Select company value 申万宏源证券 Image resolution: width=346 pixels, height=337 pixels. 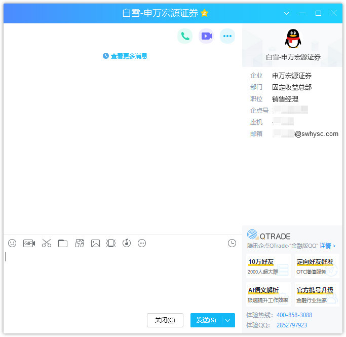pyautogui.click(x=292, y=76)
